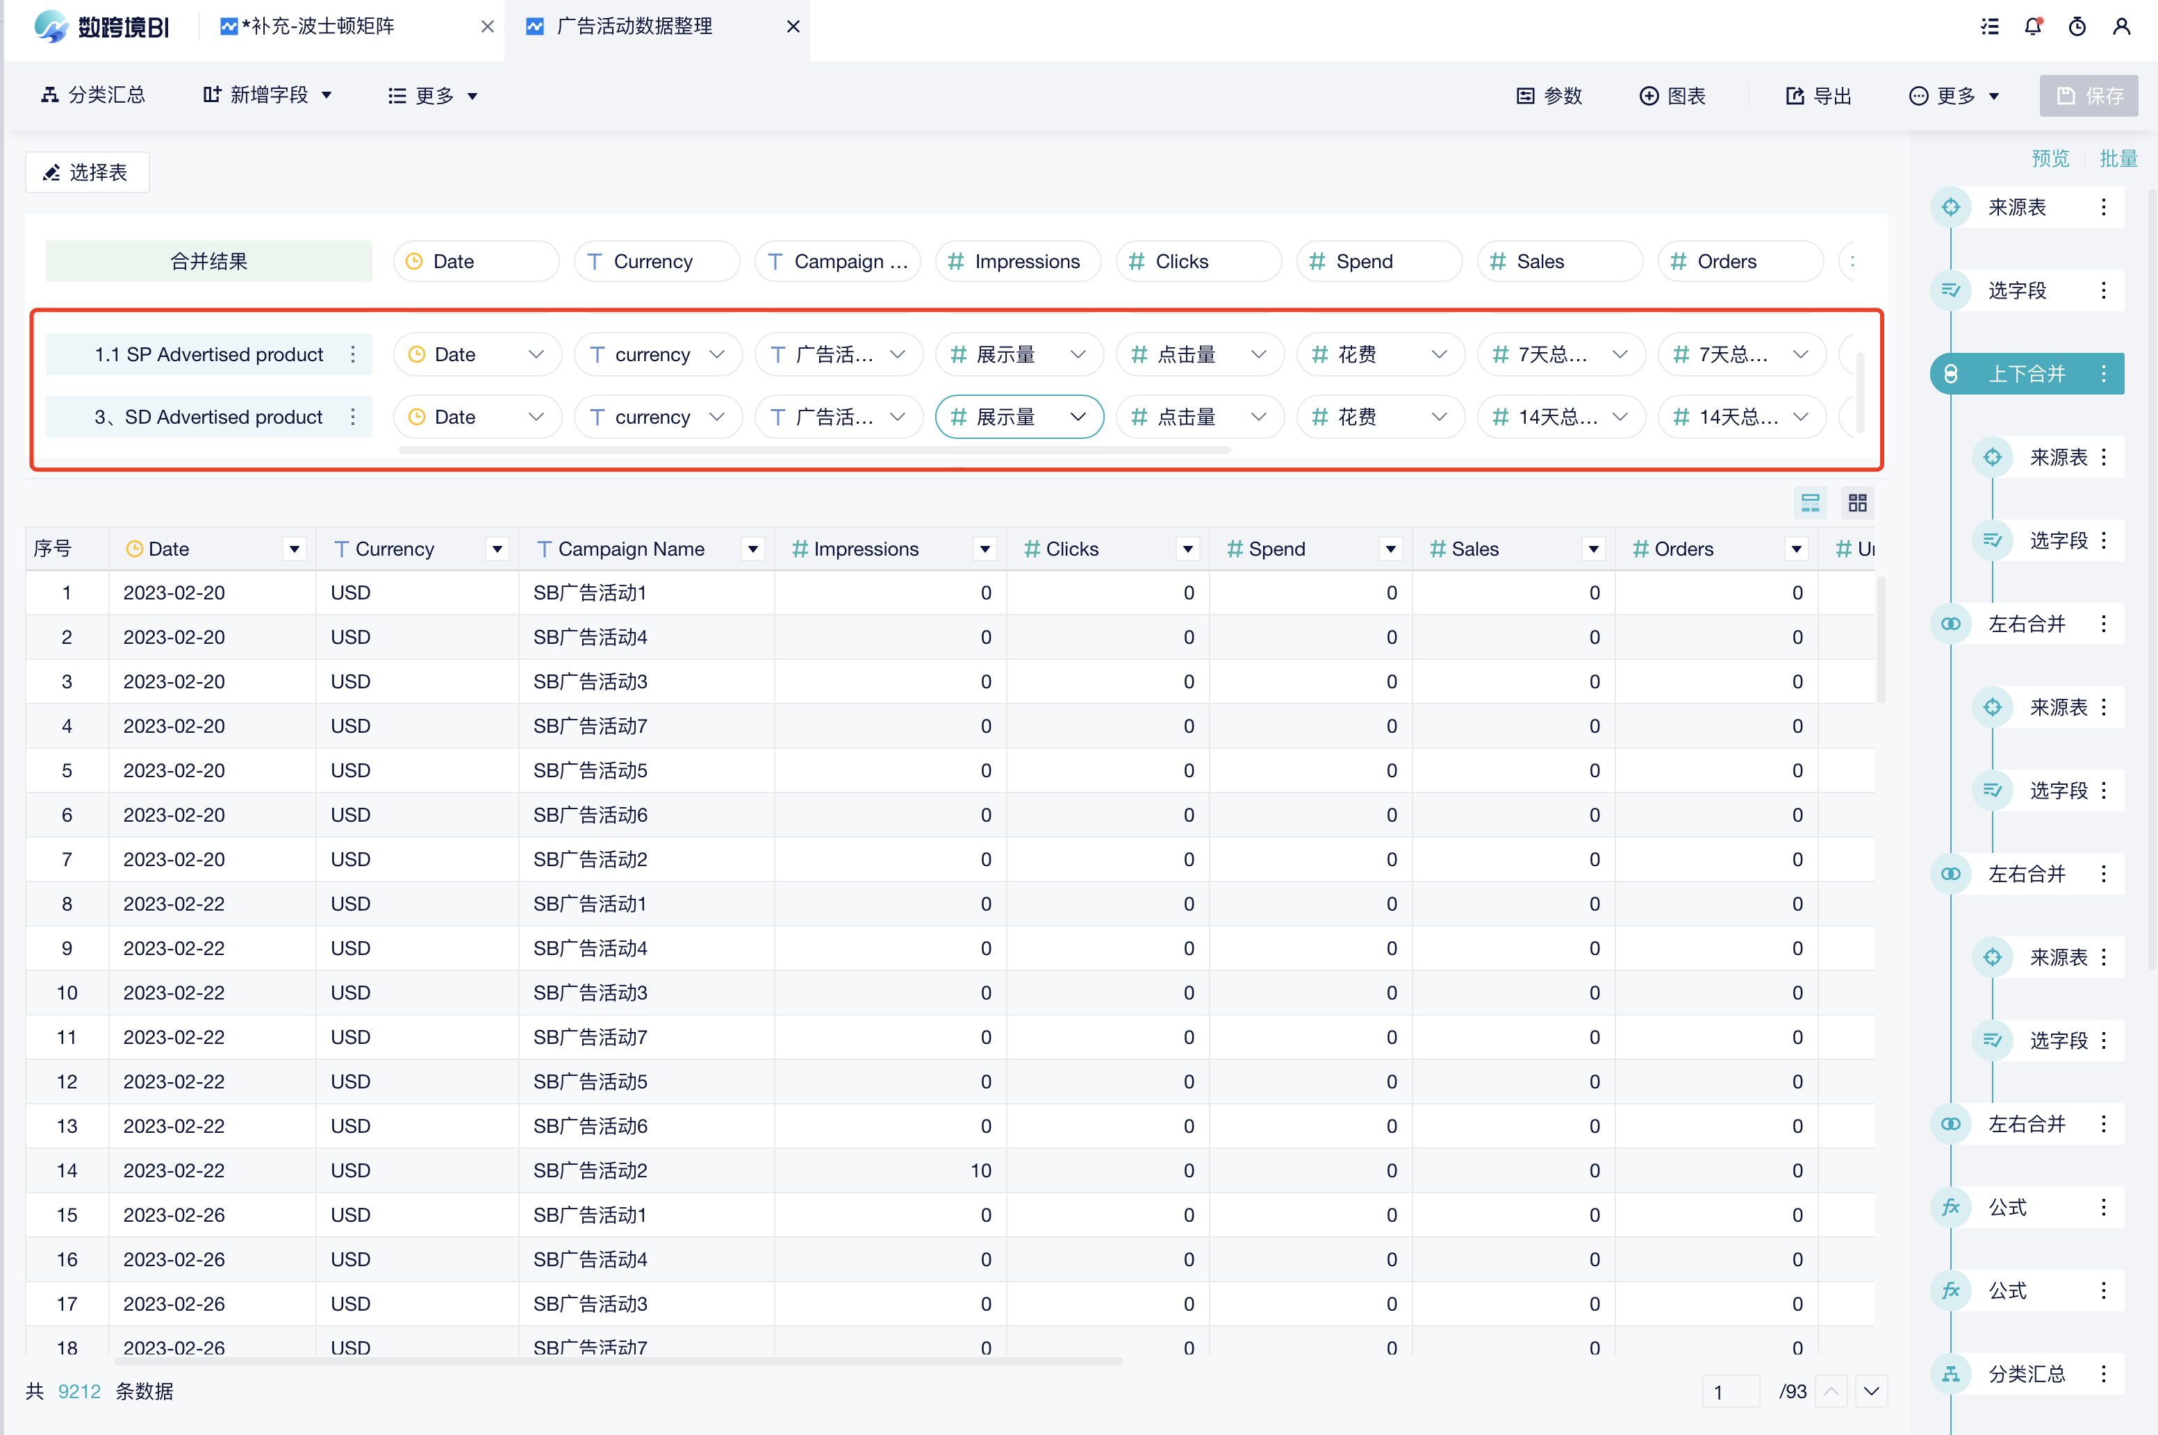Image resolution: width=2158 pixels, height=1435 pixels.
Task: Click the 选择表 button
Action: (x=87, y=172)
